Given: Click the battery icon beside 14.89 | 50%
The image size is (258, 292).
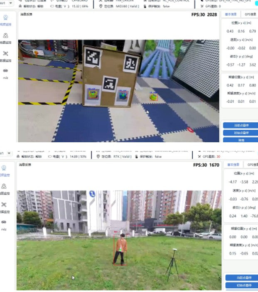Looking at the screenshot, I should tap(50, 157).
